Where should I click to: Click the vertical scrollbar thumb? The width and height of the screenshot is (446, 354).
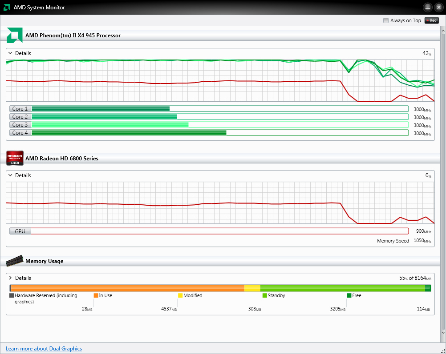click(x=443, y=180)
